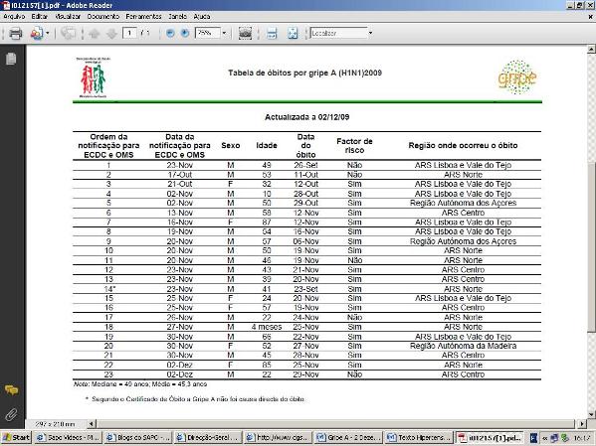Select the fit one full page icon

[x=293, y=34]
